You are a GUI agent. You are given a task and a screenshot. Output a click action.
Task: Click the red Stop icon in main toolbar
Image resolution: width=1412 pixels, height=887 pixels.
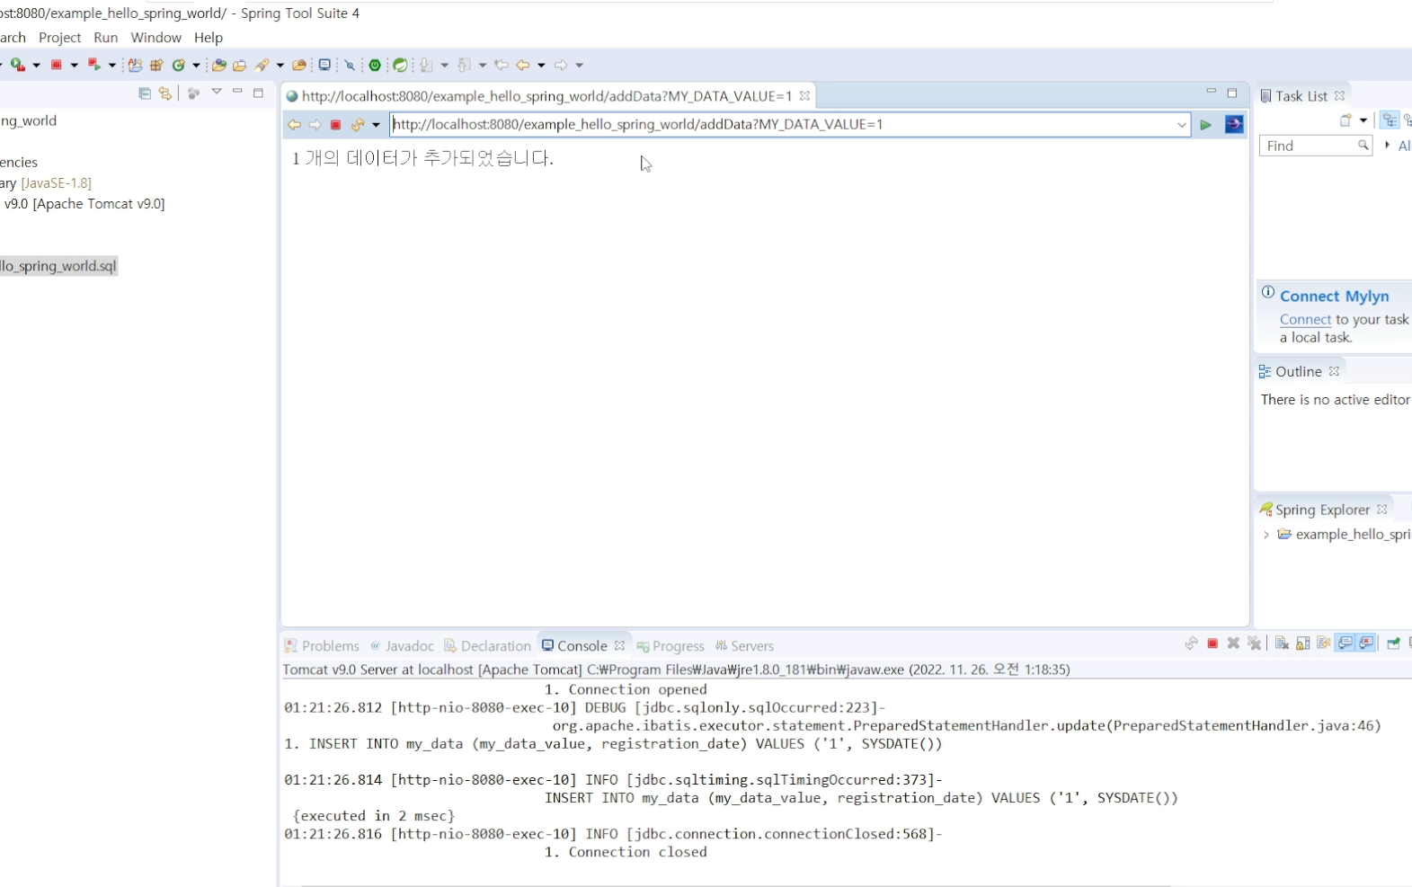56,65
